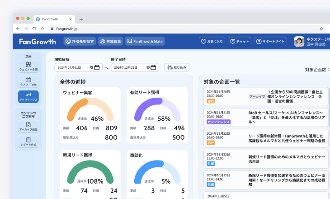Click the 共催 tag on 11月22日 11:00 row

tap(211, 164)
